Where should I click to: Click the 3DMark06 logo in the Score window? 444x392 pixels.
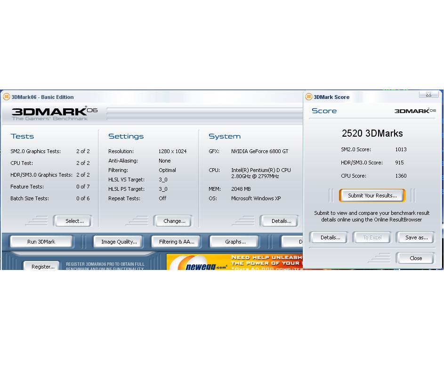pyautogui.click(x=415, y=111)
